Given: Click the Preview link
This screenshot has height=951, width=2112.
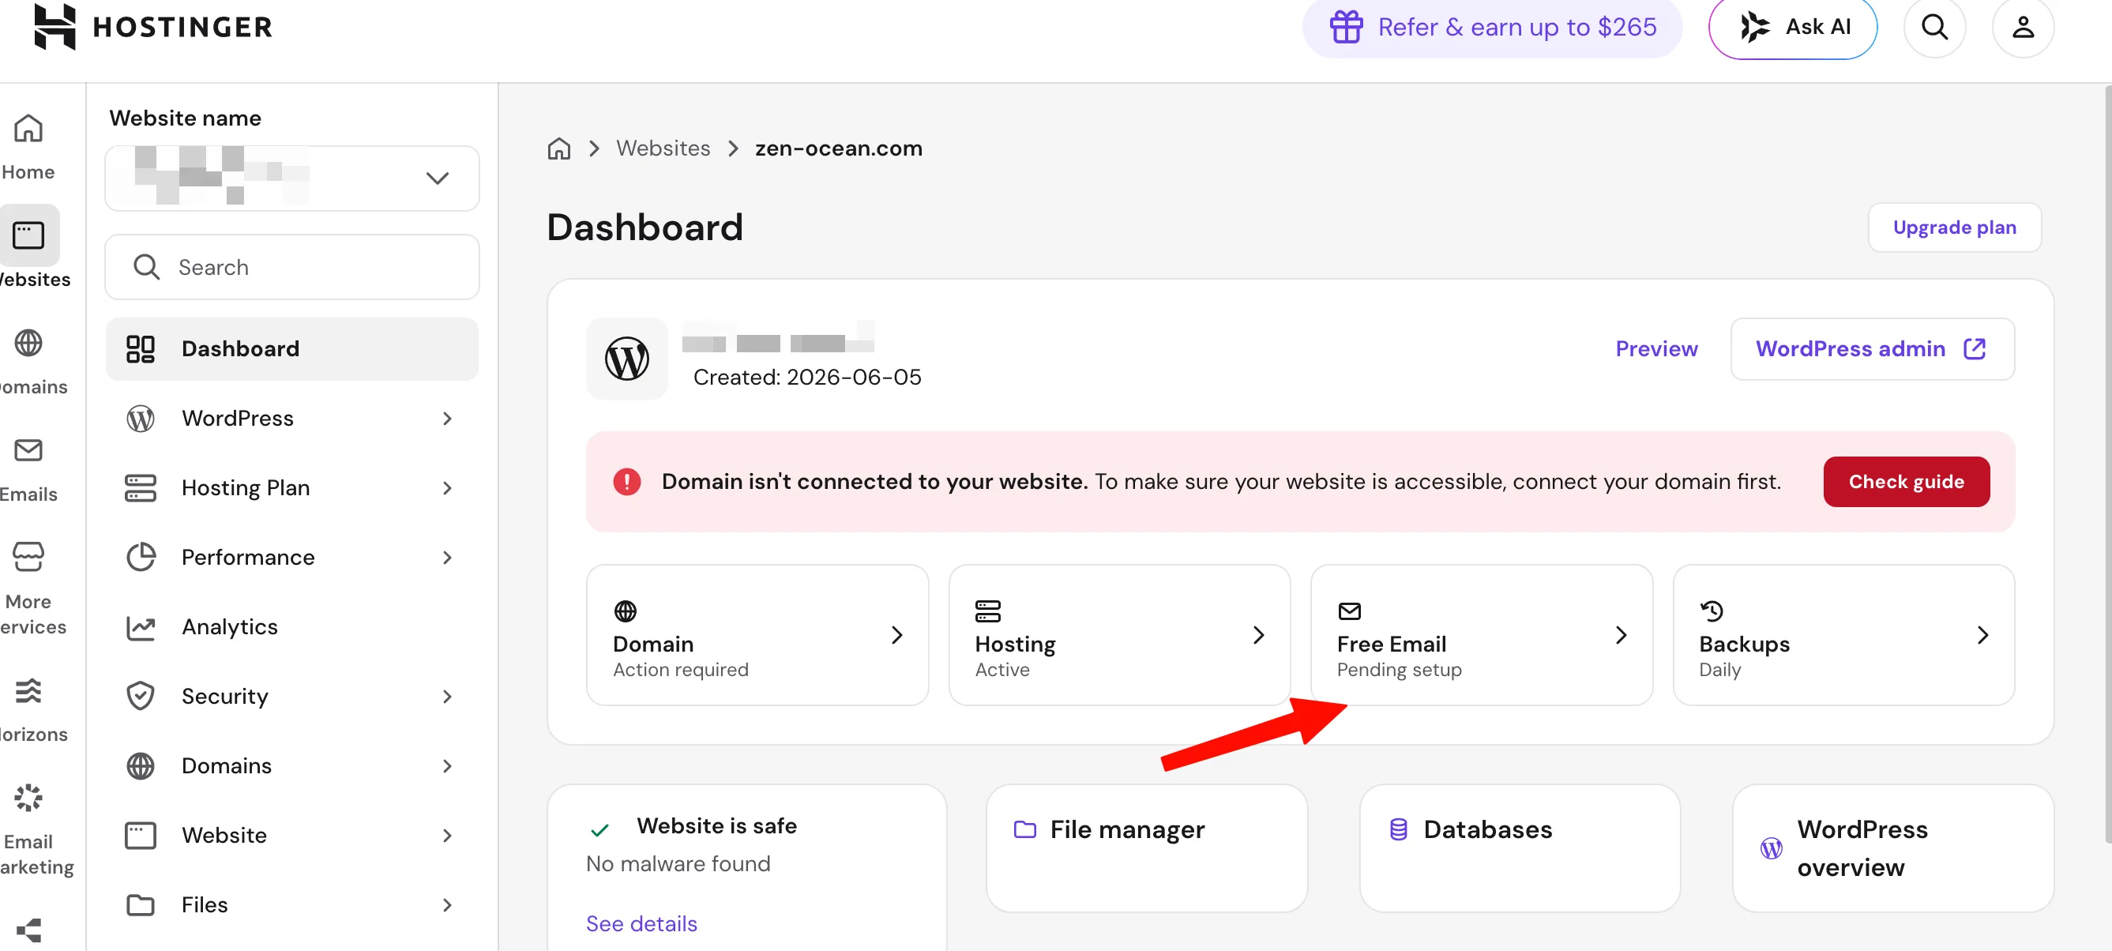Looking at the screenshot, I should pos(1656,348).
